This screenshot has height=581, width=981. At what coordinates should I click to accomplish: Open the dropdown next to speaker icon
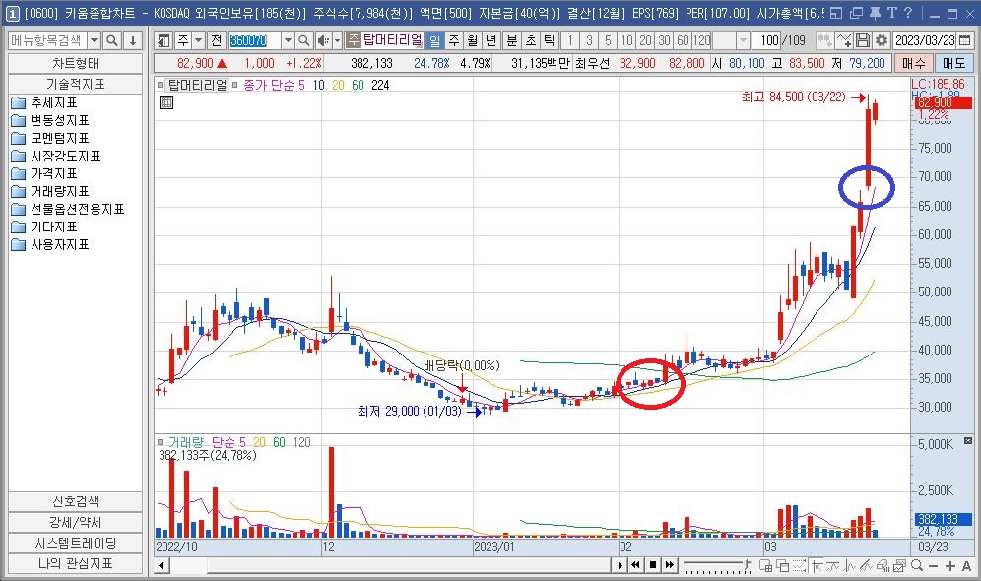pos(337,40)
